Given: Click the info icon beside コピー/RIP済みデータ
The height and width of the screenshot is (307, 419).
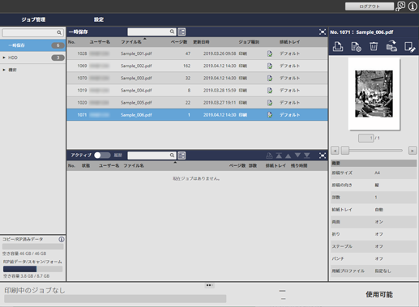Looking at the screenshot, I should tap(62, 239).
